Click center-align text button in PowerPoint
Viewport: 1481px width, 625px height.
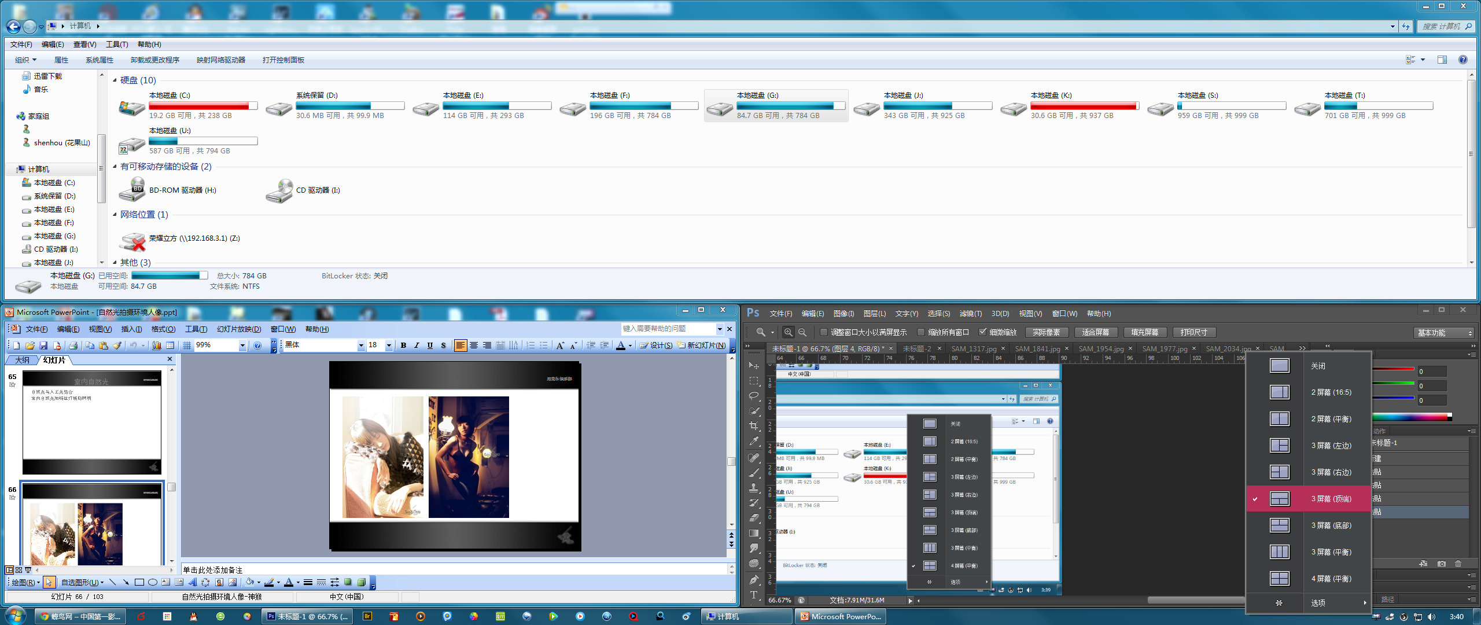pyautogui.click(x=474, y=345)
